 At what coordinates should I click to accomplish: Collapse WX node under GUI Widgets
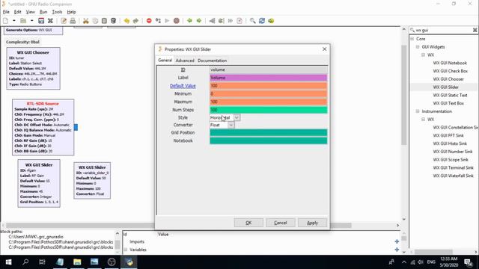pos(423,55)
